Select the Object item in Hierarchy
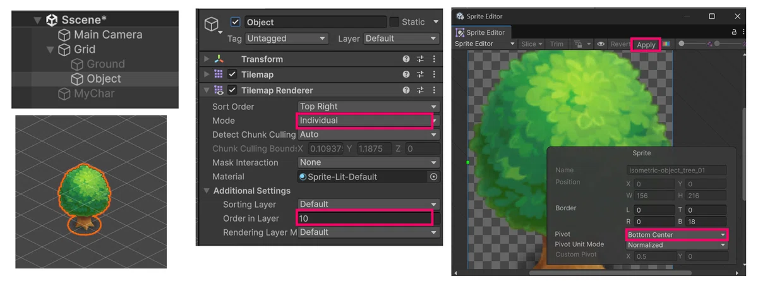 [104, 79]
